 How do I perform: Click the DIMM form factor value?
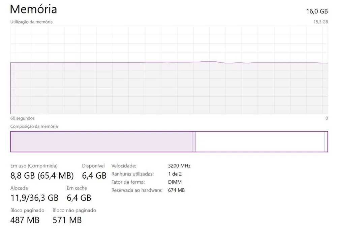click(175, 182)
